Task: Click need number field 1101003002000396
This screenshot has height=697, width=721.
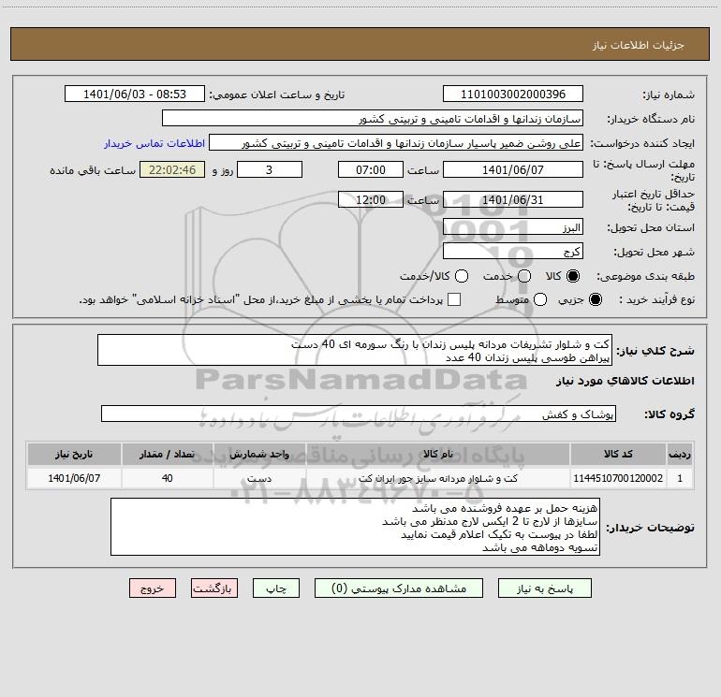Action: (x=513, y=94)
